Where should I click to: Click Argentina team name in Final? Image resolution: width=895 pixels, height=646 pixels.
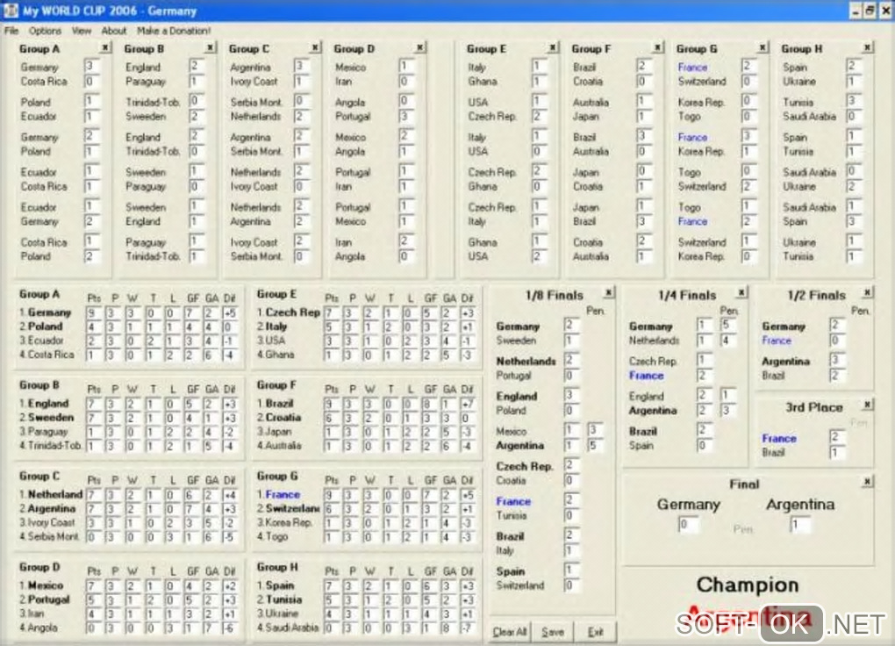coord(800,505)
